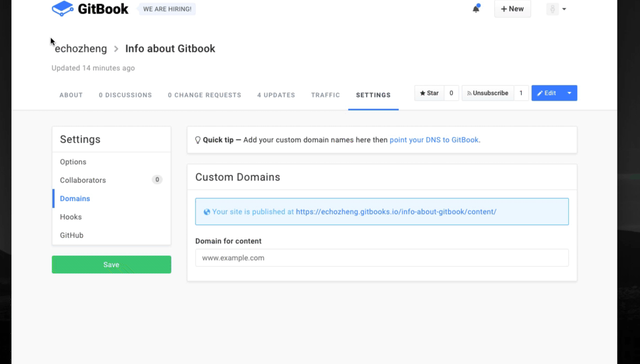Follow the point your DNS to GitBook link

click(434, 140)
